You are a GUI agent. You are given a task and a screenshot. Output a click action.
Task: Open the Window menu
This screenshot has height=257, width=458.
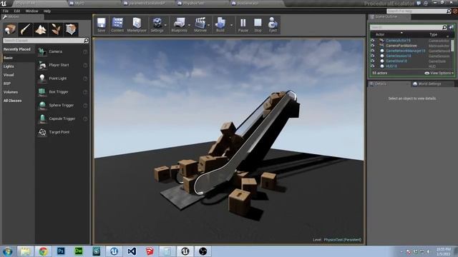click(x=31, y=11)
